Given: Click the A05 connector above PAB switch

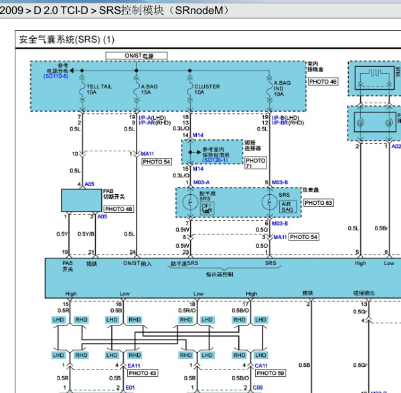Looking at the screenshot, I should click(x=89, y=184).
